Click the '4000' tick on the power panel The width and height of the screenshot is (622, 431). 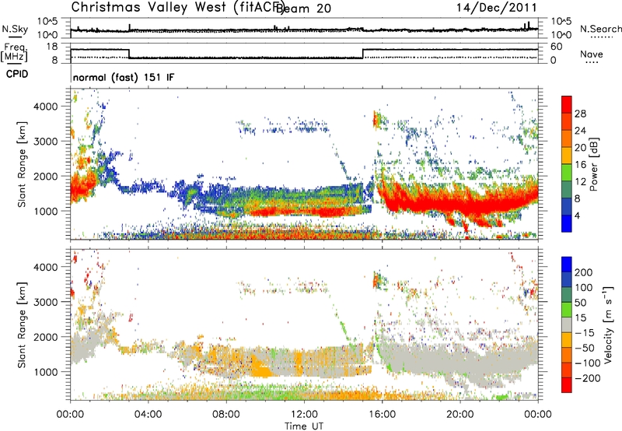click(45, 107)
